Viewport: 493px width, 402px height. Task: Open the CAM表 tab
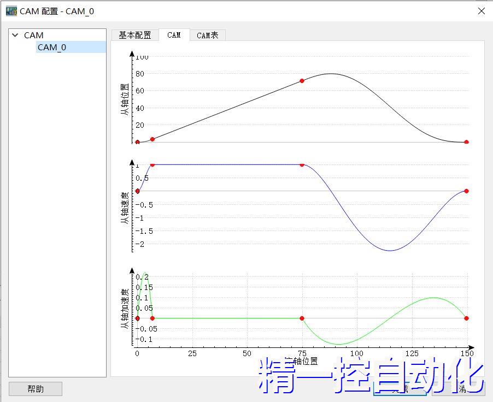tap(207, 35)
